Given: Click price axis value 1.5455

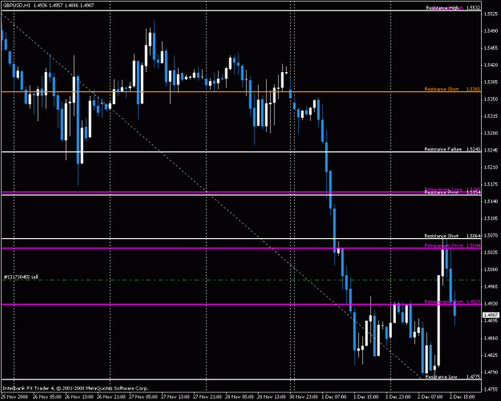Looking at the screenshot, I should click(491, 48).
